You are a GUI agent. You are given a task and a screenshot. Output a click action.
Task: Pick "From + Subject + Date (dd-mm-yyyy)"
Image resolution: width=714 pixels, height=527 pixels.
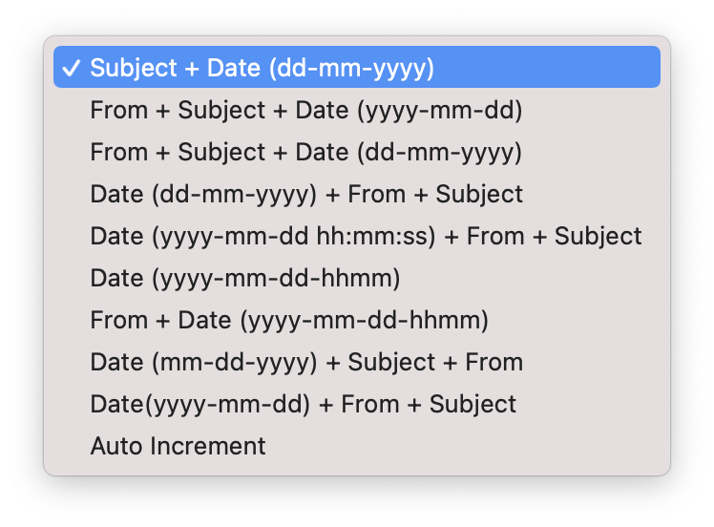(x=305, y=152)
